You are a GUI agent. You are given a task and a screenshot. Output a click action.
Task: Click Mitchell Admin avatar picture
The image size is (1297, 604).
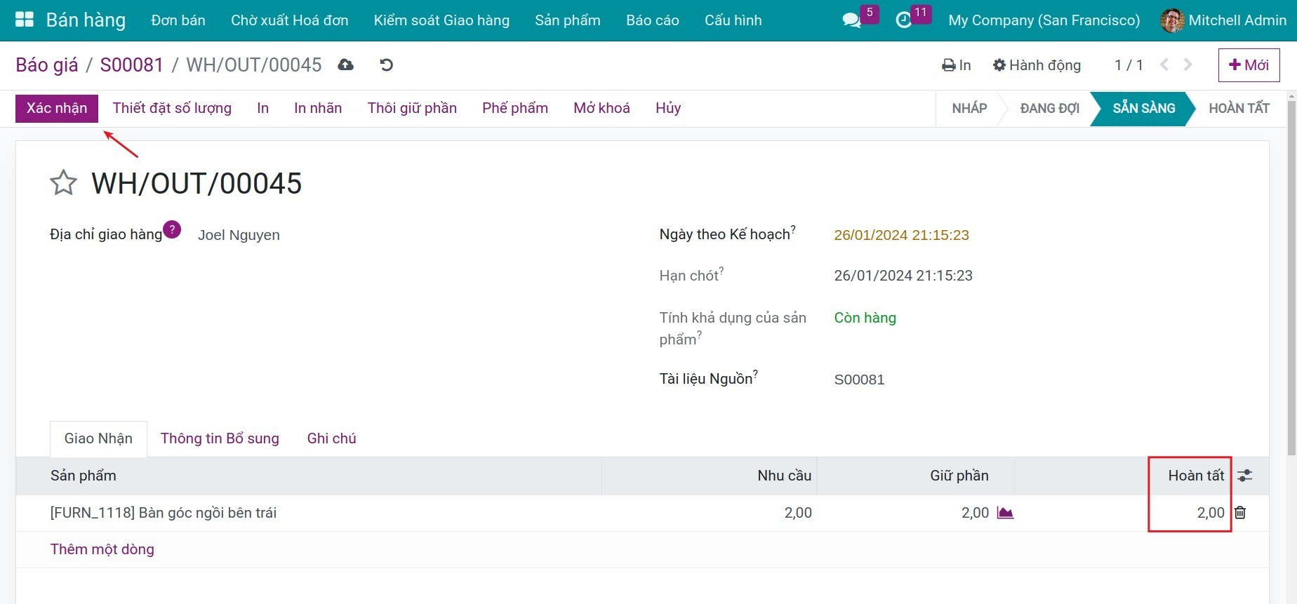(1172, 20)
